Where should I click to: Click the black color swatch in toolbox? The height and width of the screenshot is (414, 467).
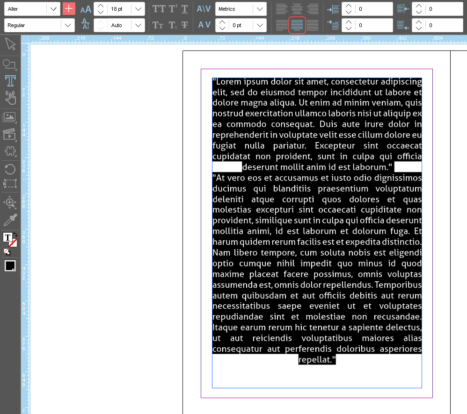point(10,266)
